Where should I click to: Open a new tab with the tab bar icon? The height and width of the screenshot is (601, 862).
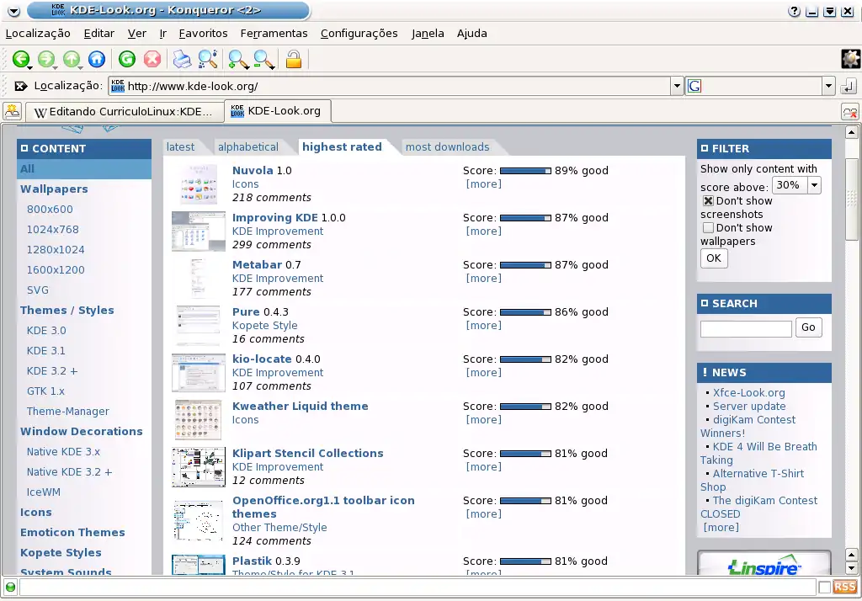(12, 111)
